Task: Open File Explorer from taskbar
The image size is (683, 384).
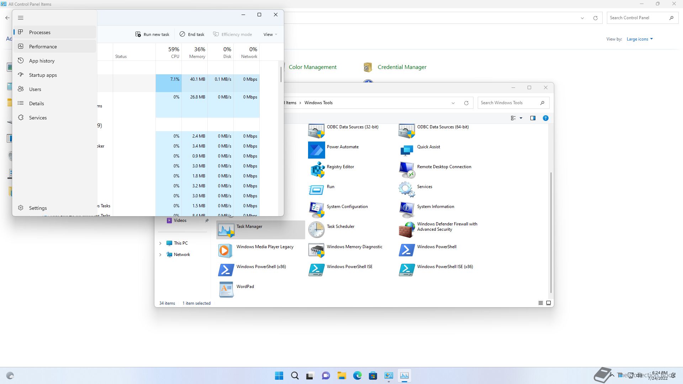Action: (341, 375)
